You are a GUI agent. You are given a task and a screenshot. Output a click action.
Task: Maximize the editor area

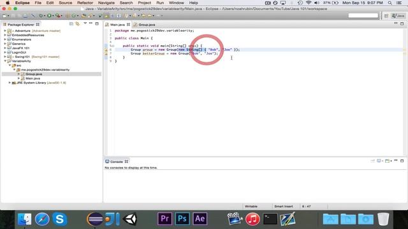click(402, 24)
